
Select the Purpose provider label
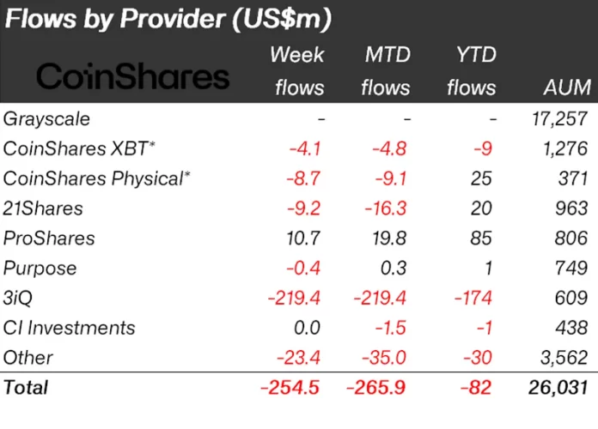[40, 268]
